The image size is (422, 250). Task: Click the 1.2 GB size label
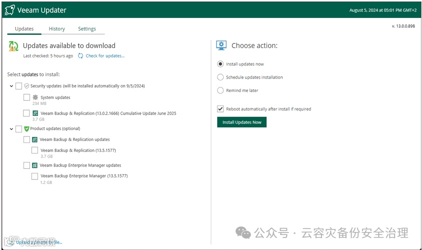pyautogui.click(x=46, y=182)
